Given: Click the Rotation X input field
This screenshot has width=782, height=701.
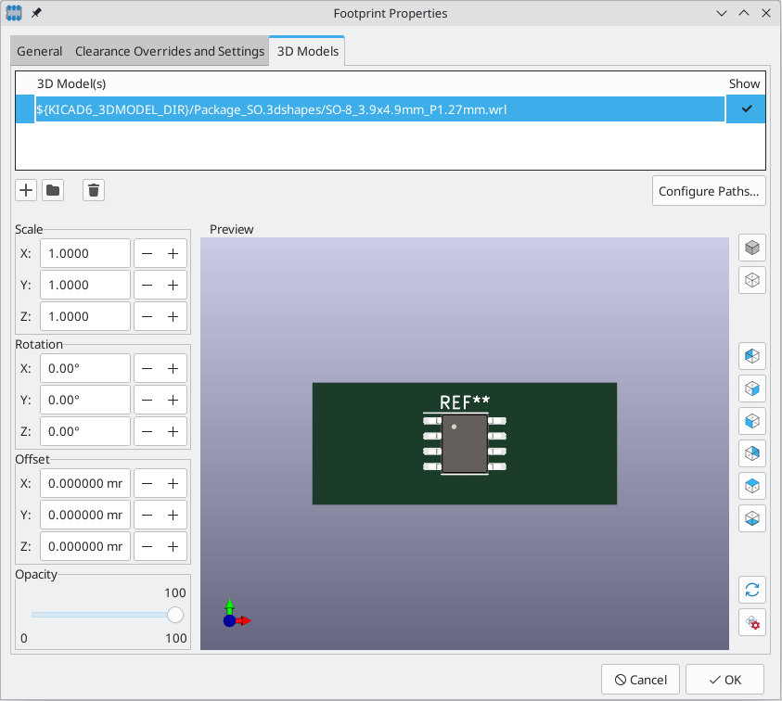Looking at the screenshot, I should 85,368.
